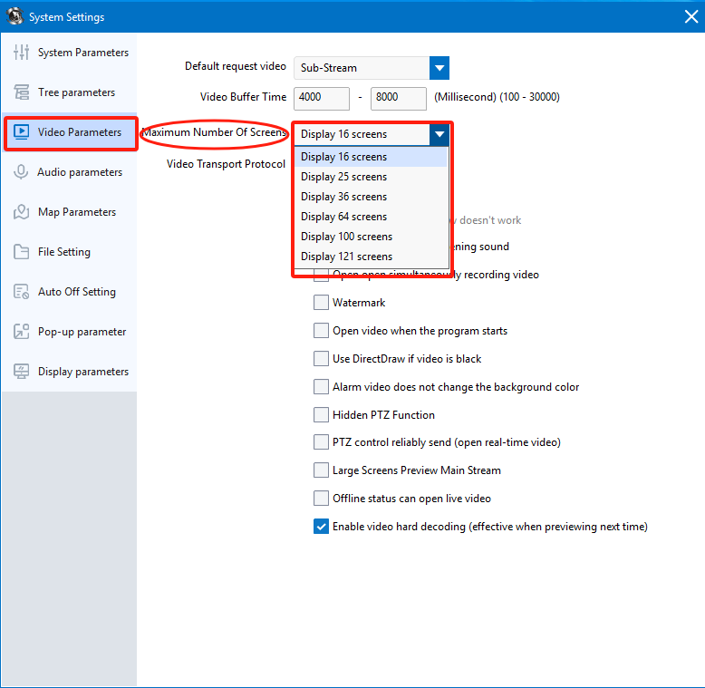Click the System Parameters sliders icon
This screenshot has height=688, width=705.
21,53
